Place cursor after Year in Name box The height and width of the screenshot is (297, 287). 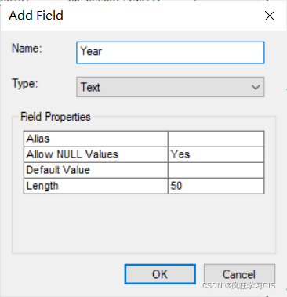pyautogui.click(x=104, y=52)
